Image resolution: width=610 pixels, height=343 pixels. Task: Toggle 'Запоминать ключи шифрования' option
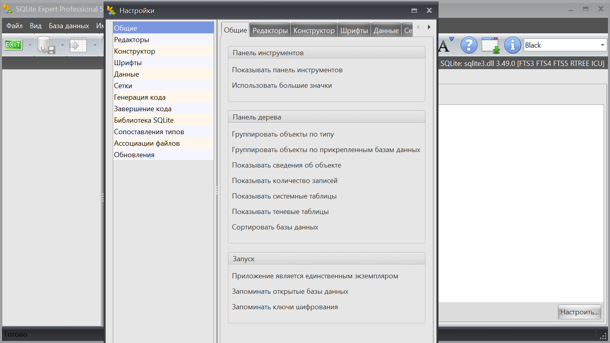pyautogui.click(x=285, y=307)
